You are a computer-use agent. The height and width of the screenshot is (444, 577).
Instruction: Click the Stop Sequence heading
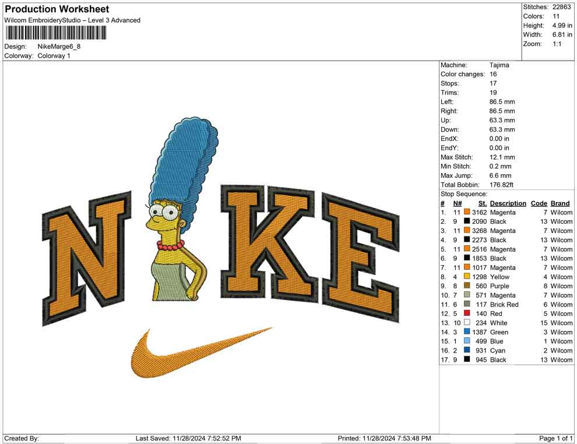click(464, 194)
